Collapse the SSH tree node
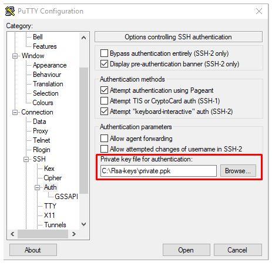The image size is (272, 266). [x=26, y=159]
